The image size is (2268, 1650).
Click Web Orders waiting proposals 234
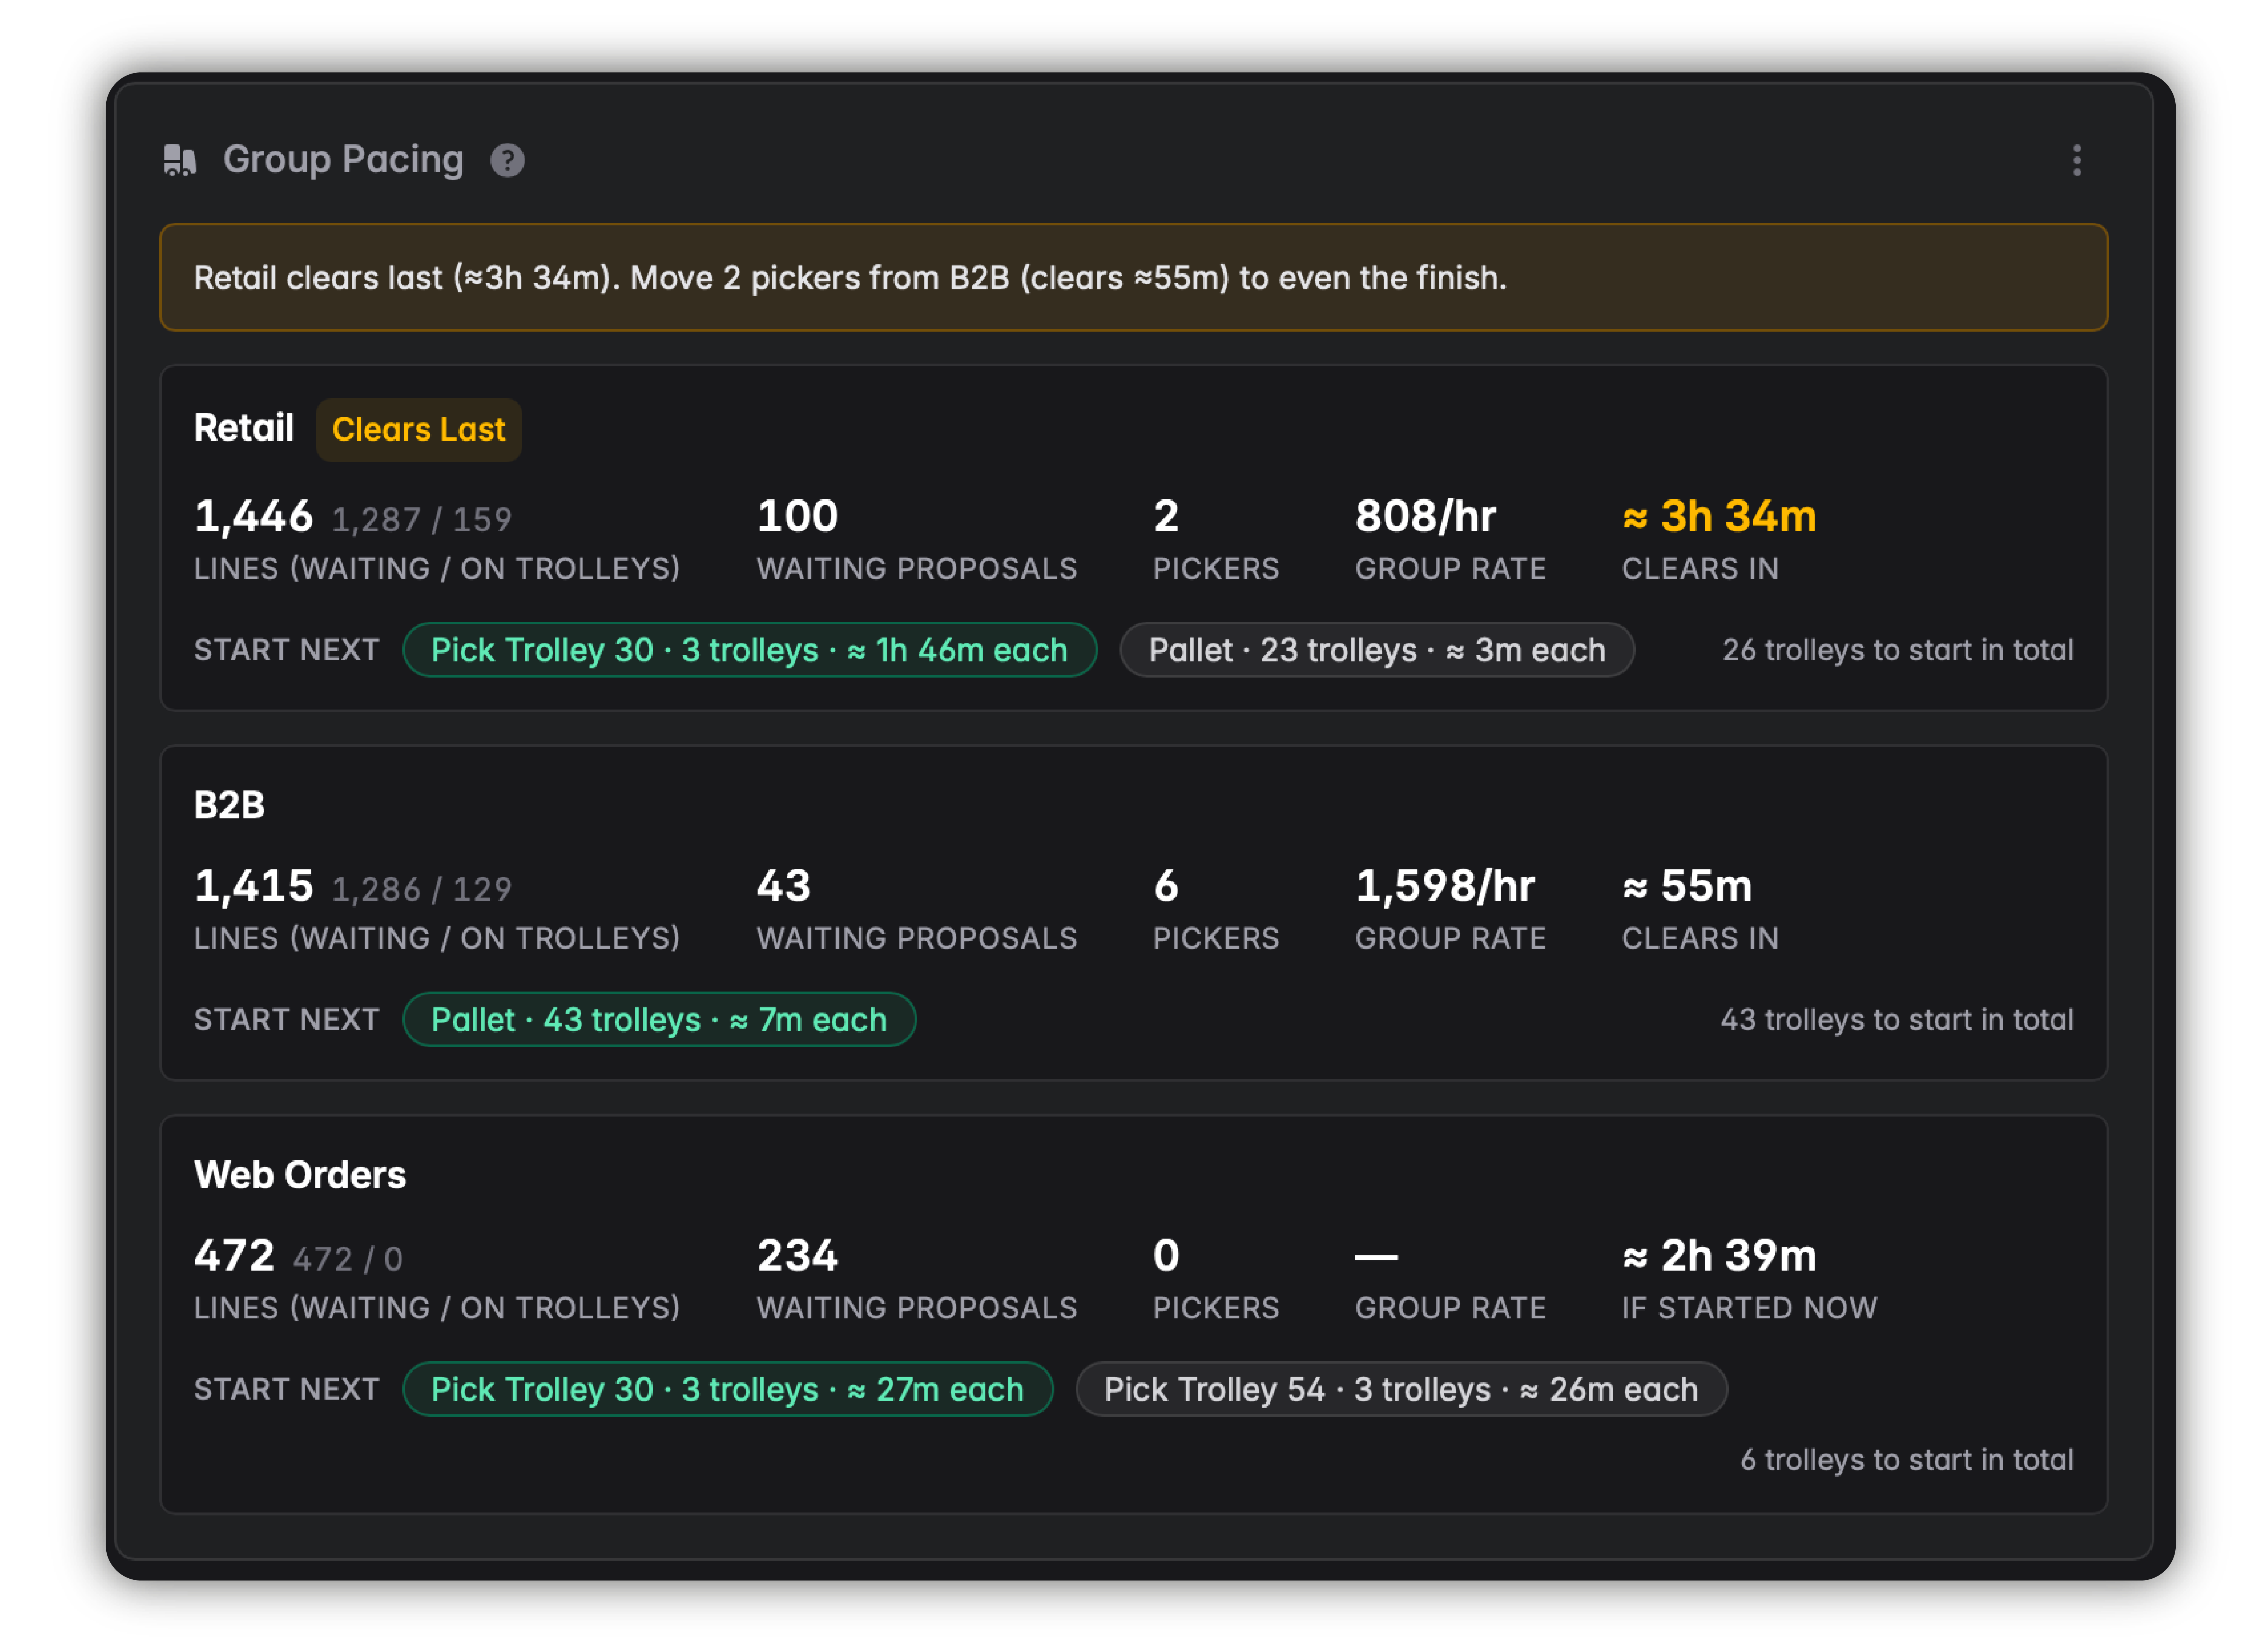click(797, 1256)
